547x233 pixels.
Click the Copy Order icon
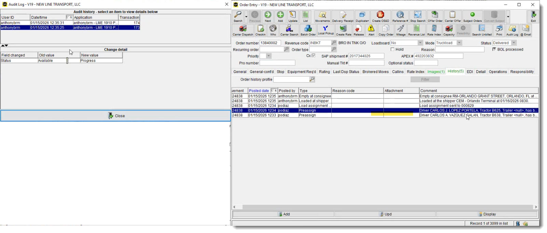[x=386, y=30]
